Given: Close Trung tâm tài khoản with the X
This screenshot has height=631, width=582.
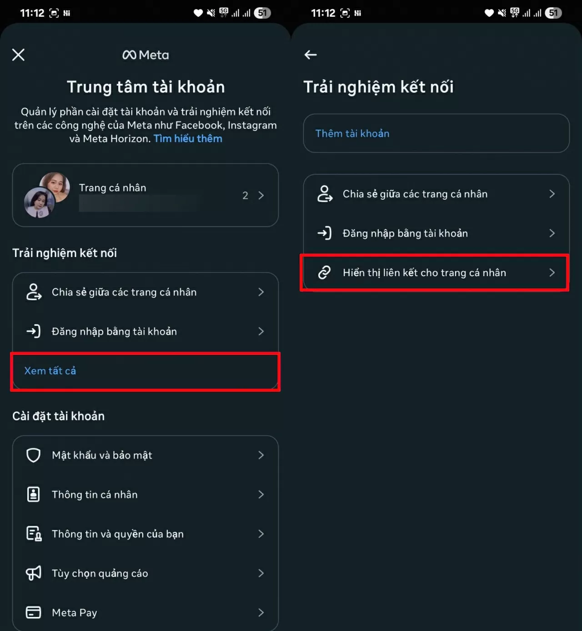Looking at the screenshot, I should click(18, 55).
